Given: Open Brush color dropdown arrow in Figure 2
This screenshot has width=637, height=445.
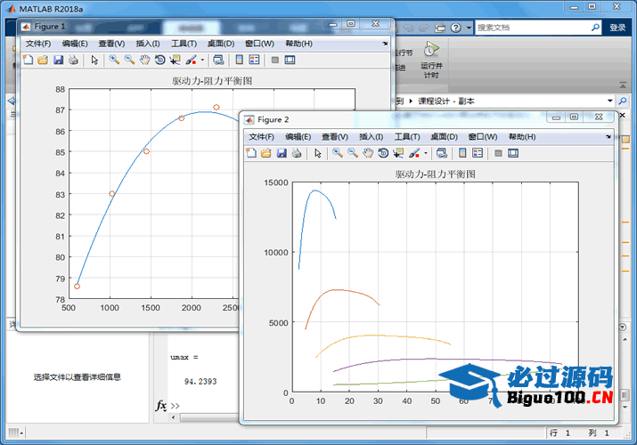Looking at the screenshot, I should coord(426,153).
